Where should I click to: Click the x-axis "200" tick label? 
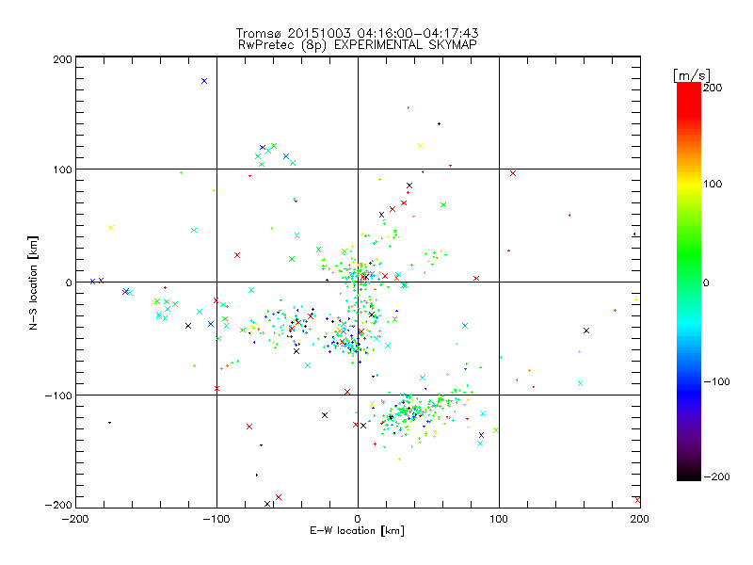pos(640,519)
